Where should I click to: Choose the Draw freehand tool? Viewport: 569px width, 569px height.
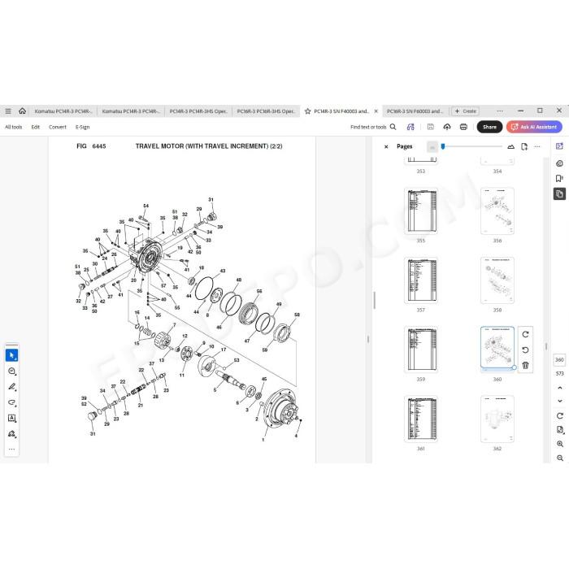11,402
